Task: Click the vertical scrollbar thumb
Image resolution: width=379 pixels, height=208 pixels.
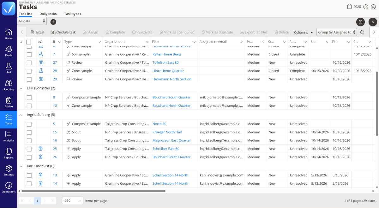Action: click(376, 104)
